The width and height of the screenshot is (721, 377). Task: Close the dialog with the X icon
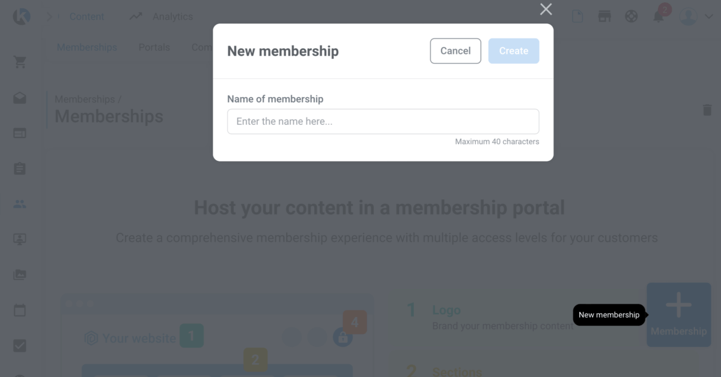(546, 9)
